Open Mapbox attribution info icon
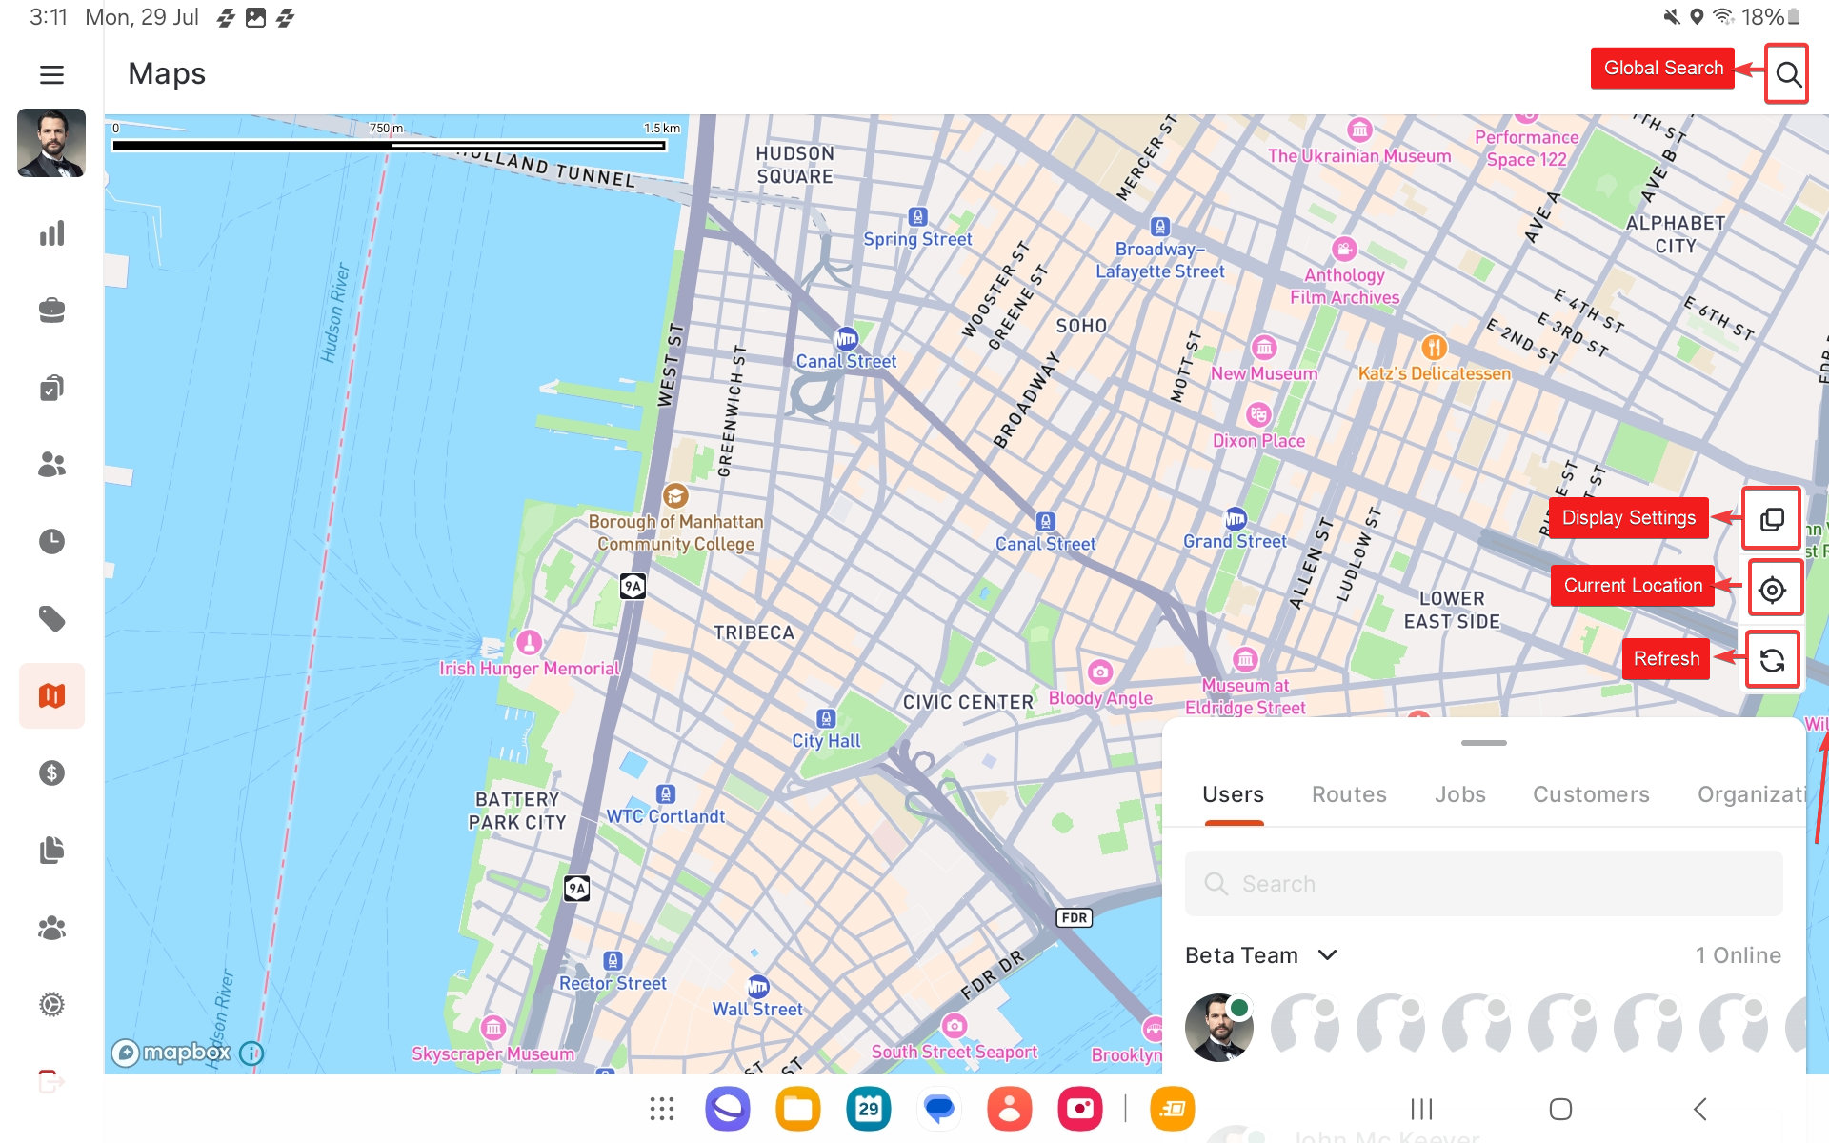The image size is (1829, 1143). click(x=251, y=1053)
